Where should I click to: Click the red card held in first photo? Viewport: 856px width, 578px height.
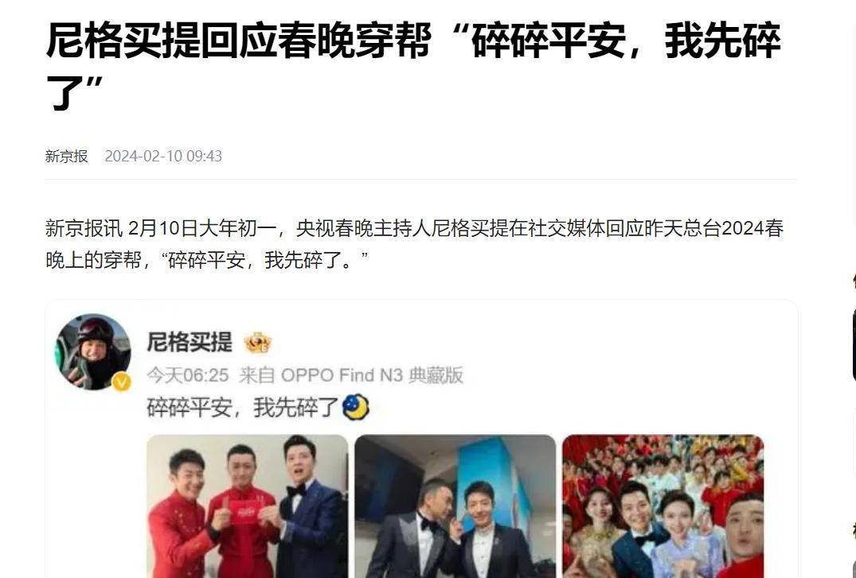(244, 511)
